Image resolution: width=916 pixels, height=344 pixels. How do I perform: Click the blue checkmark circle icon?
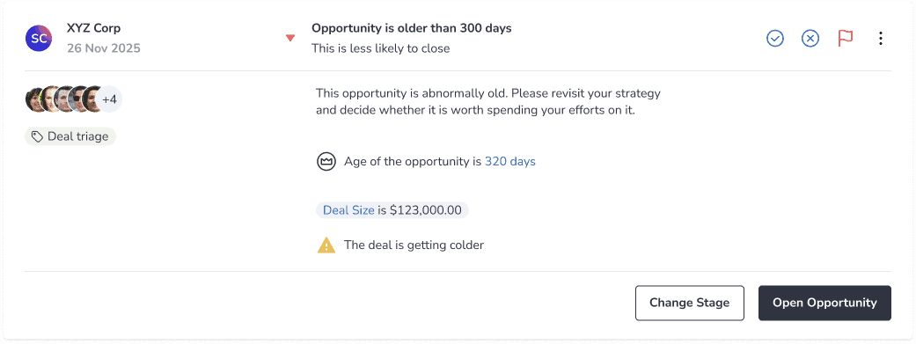coord(774,39)
